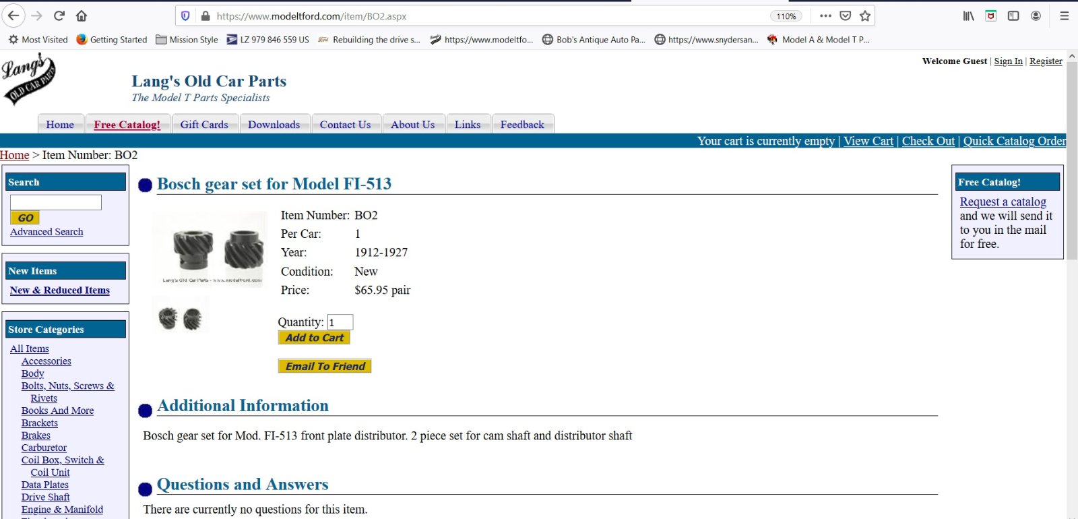
Task: Open the Firefox Library icon
Action: pyautogui.click(x=968, y=16)
